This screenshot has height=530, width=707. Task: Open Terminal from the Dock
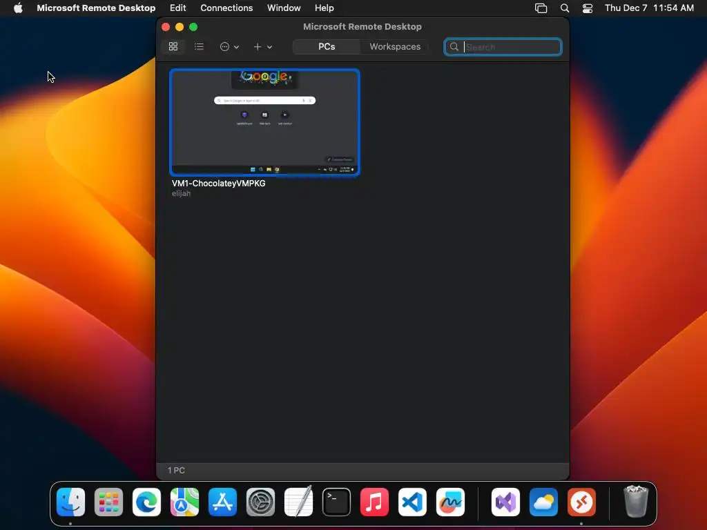(336, 502)
